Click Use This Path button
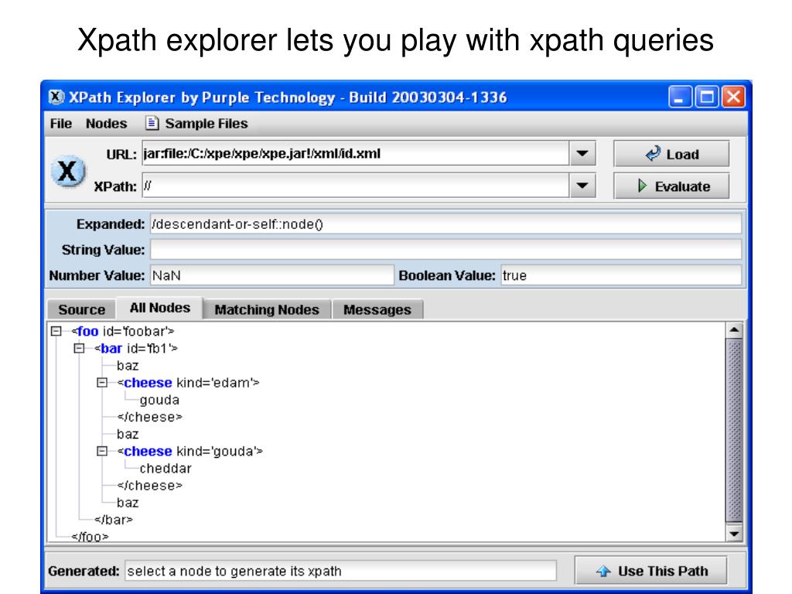 pos(652,572)
